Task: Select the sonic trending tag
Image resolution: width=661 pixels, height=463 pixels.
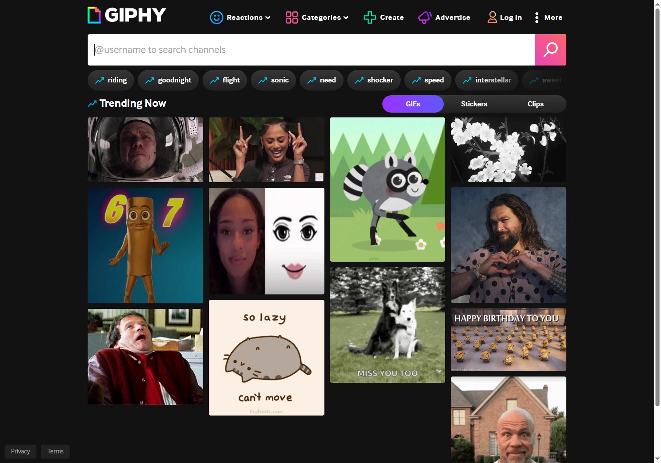Action: pyautogui.click(x=273, y=80)
